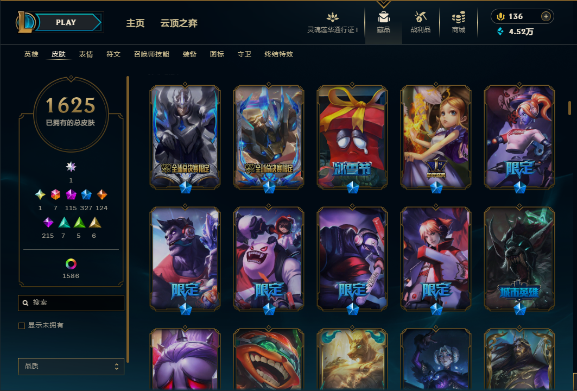The height and width of the screenshot is (391, 577).
Task: Click the blue essence currency icon
Action: pyautogui.click(x=500, y=31)
